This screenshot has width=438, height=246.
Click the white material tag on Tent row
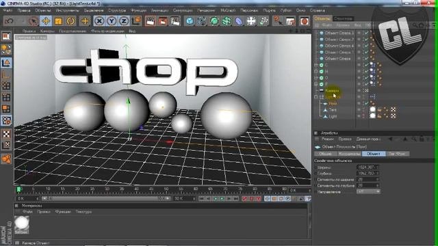[372, 109]
